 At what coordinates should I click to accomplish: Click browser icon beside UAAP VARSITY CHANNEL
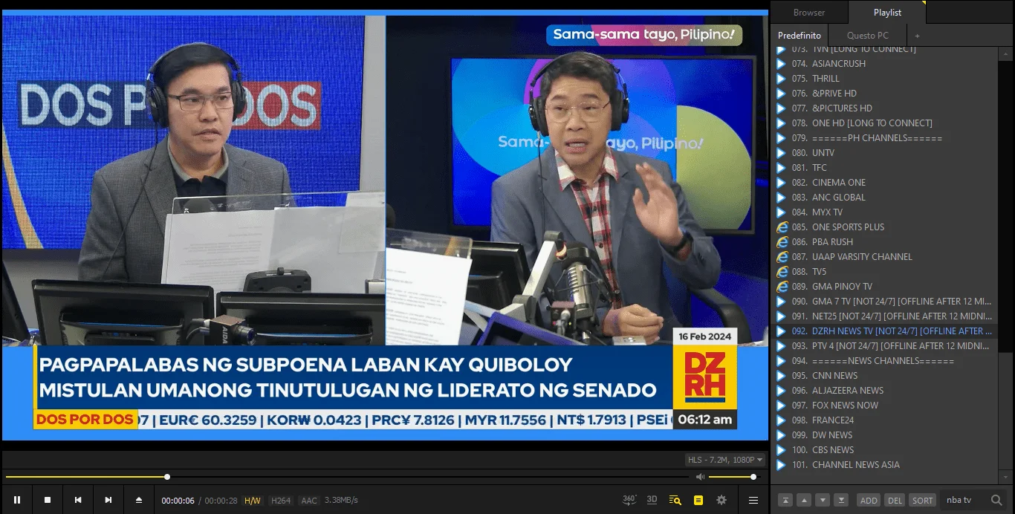(782, 257)
